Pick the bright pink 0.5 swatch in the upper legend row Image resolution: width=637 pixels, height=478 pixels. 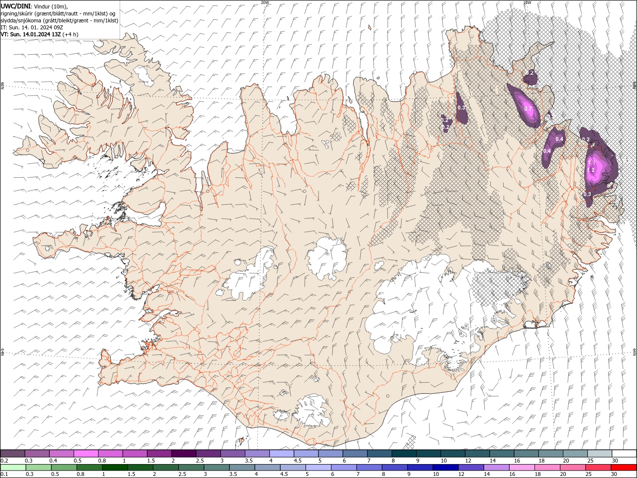pyautogui.click(x=86, y=454)
